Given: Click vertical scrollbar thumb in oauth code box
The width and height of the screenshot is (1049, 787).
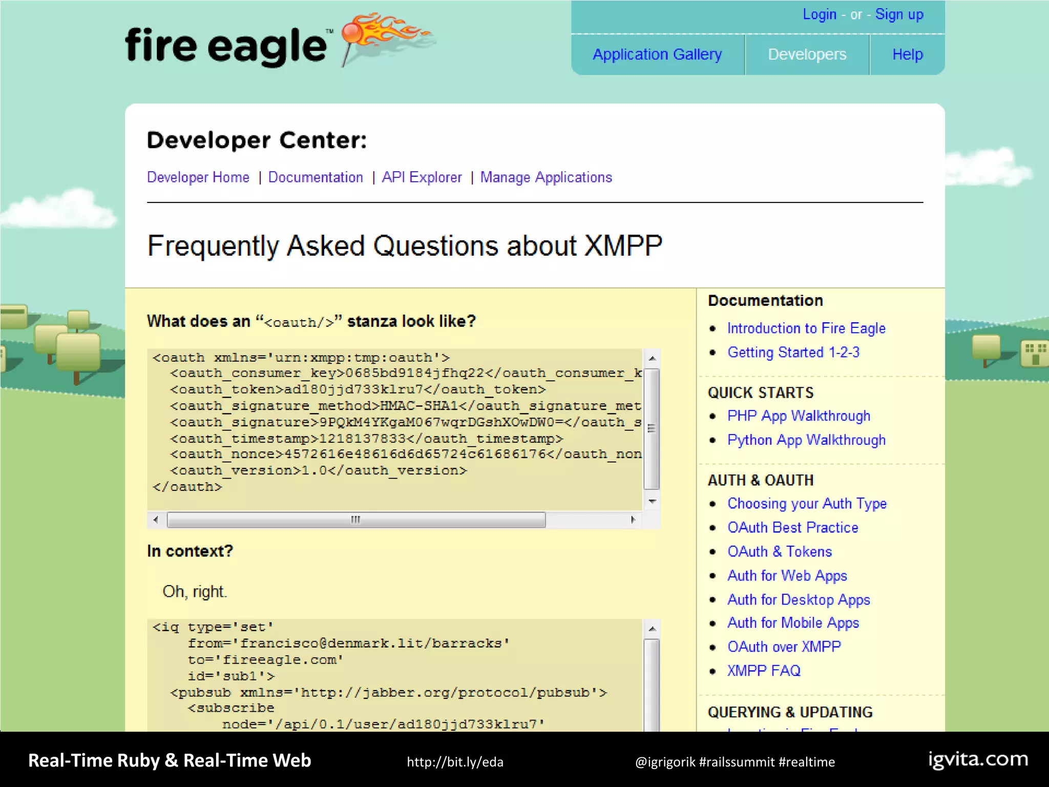Looking at the screenshot, I should [x=652, y=428].
